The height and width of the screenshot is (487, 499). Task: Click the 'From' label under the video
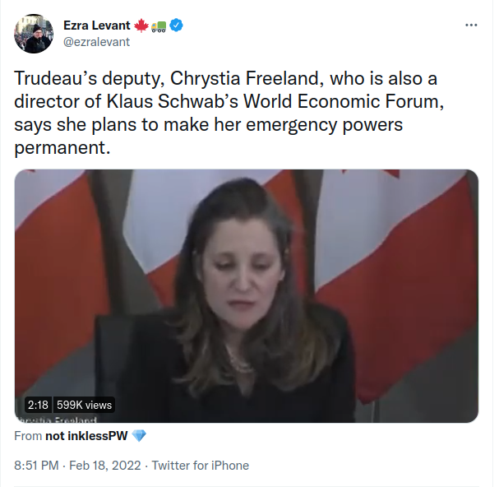pyautogui.click(x=28, y=436)
